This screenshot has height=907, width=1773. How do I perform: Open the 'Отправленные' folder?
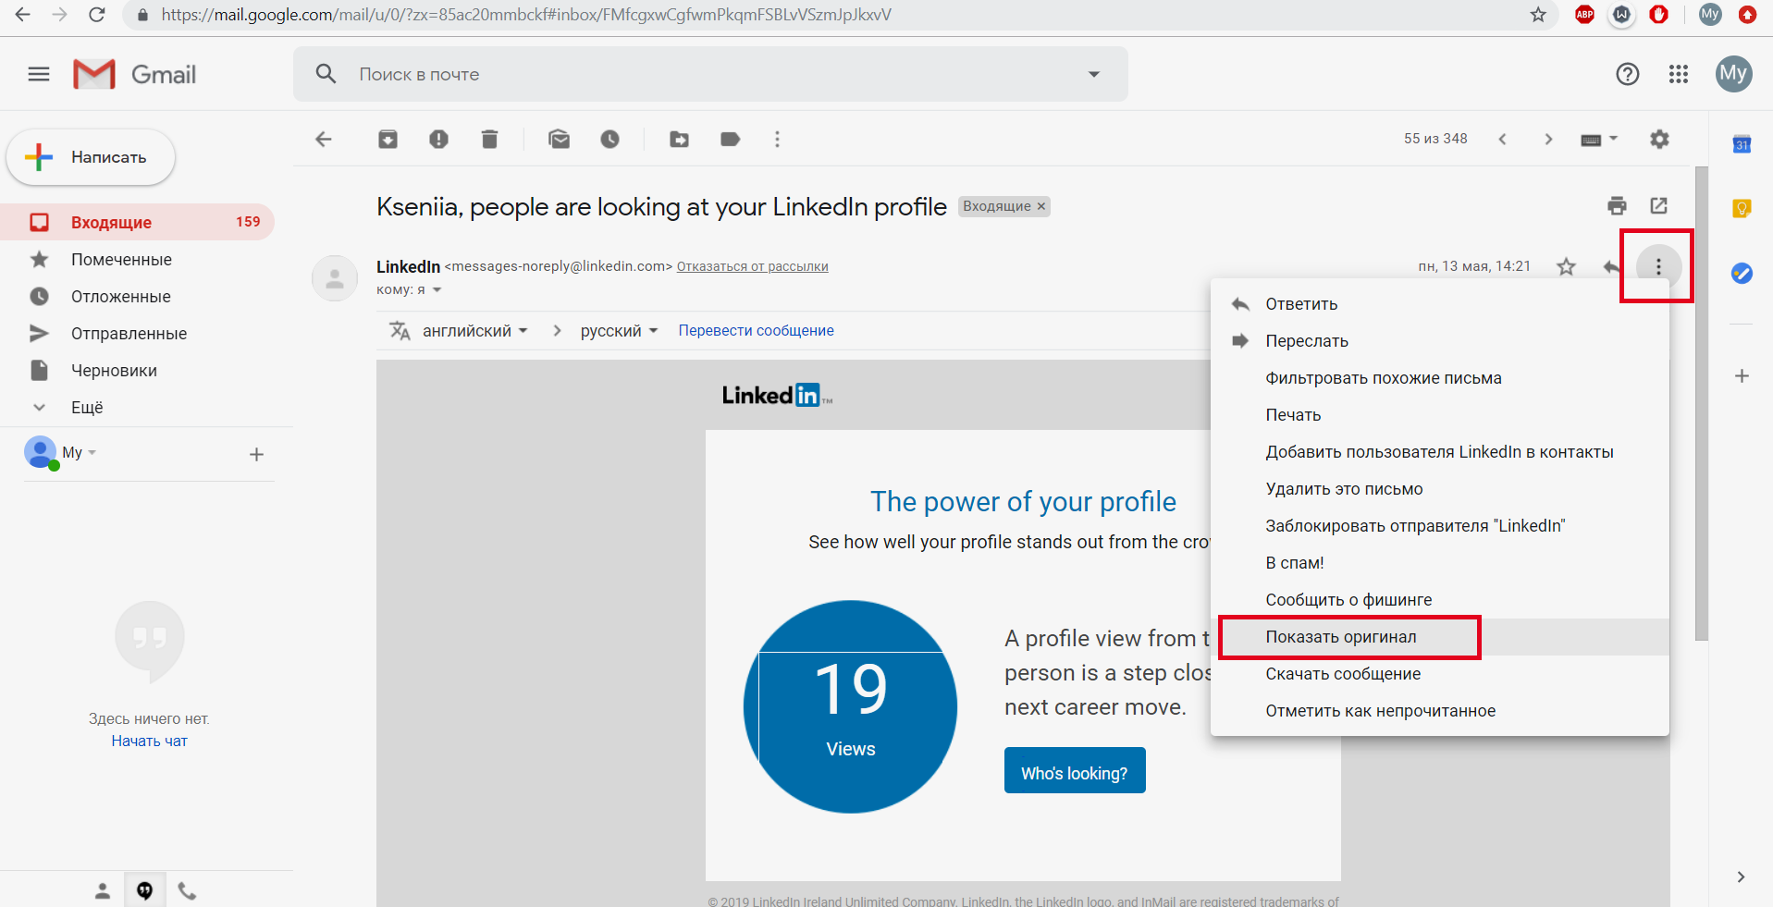point(137,334)
